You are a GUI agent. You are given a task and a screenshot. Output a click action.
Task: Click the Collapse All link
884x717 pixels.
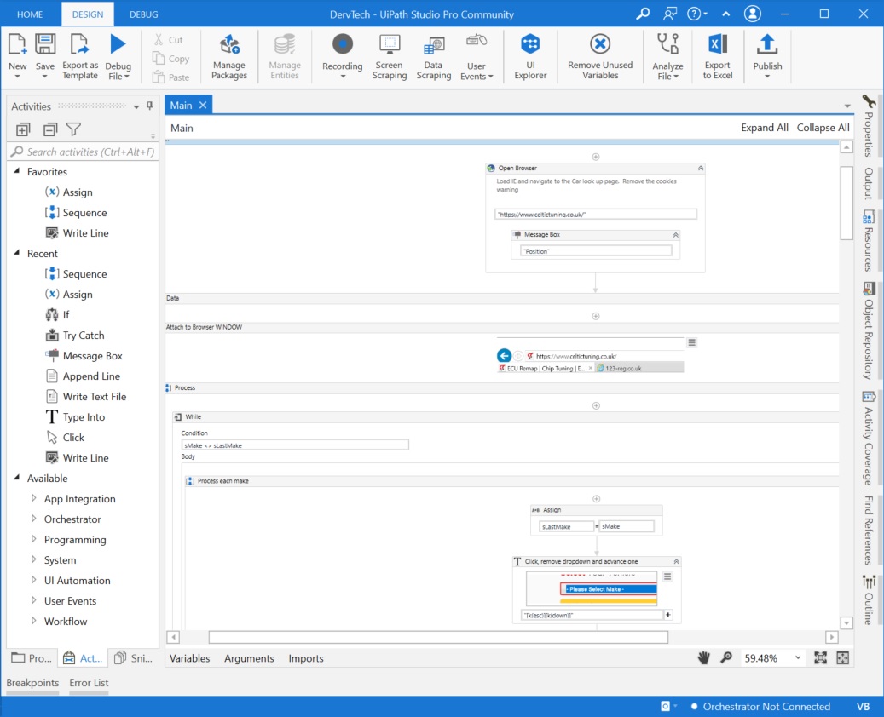click(x=823, y=128)
